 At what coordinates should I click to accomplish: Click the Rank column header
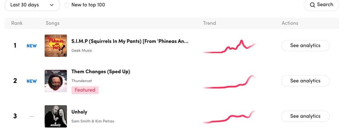click(x=17, y=23)
